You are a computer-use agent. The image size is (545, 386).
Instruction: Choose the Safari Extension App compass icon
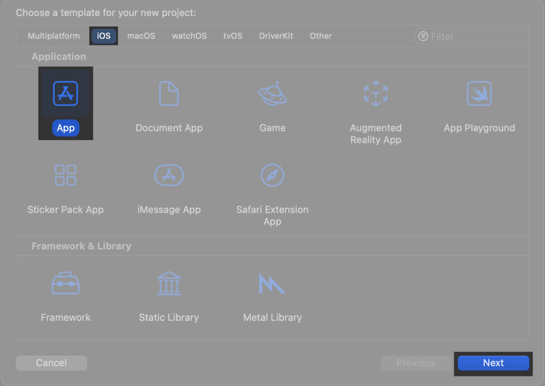point(272,175)
